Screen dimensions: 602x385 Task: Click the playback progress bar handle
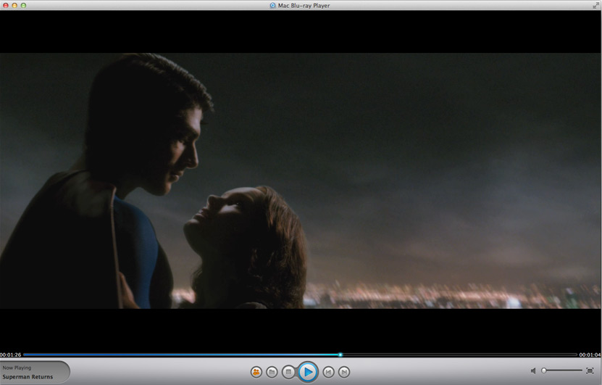pos(340,355)
